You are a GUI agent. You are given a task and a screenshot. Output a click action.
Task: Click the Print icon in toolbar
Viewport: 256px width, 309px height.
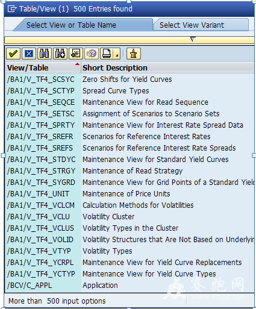tap(107, 54)
